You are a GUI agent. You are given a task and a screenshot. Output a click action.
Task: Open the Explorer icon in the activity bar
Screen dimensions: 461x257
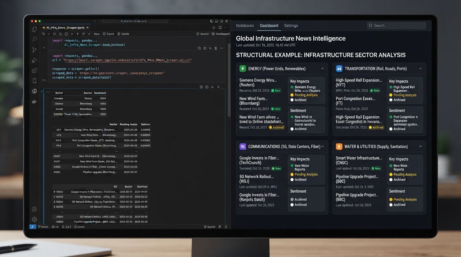(x=35, y=29)
